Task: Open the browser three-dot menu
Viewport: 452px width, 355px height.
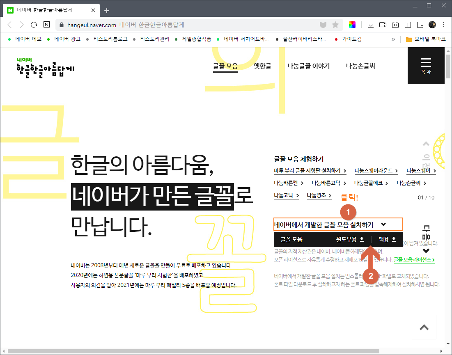Action: click(x=444, y=25)
